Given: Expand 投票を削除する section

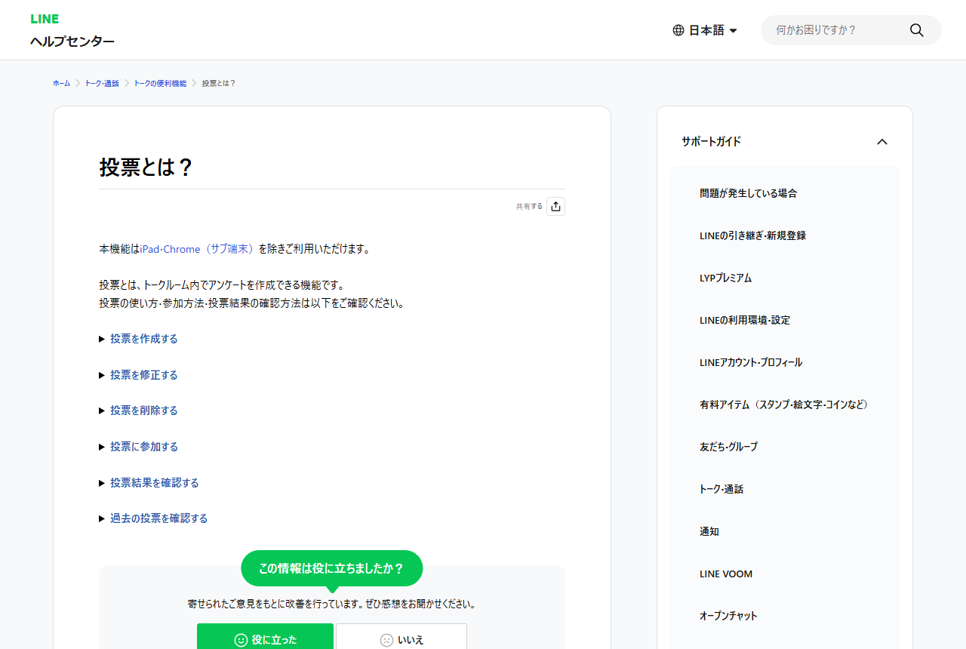Looking at the screenshot, I should [144, 411].
